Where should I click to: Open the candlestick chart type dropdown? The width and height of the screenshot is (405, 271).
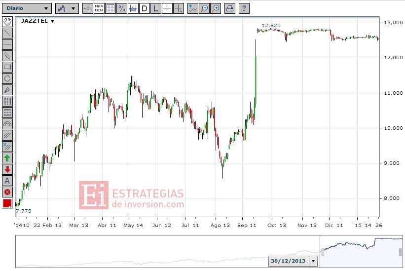pos(67,8)
